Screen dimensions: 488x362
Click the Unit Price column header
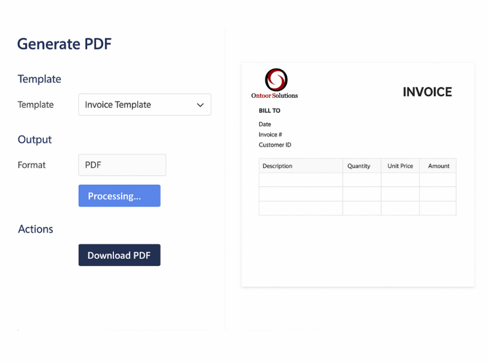[400, 166]
